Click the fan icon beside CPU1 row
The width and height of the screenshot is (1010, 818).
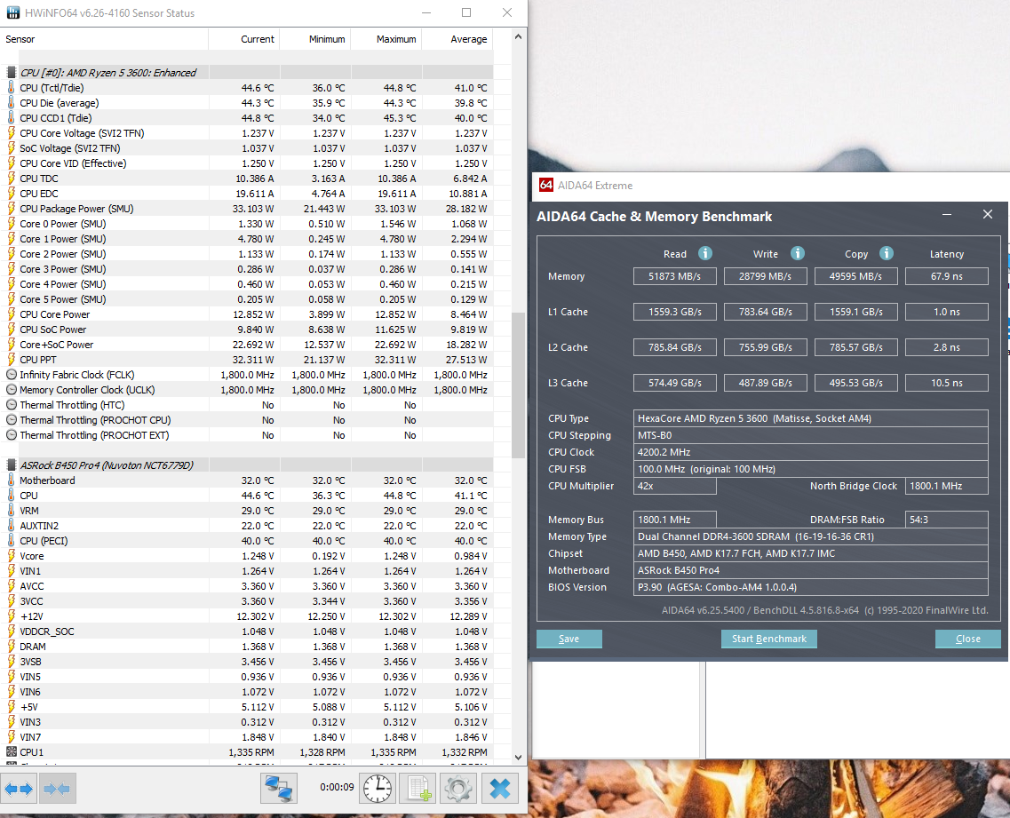(11, 751)
